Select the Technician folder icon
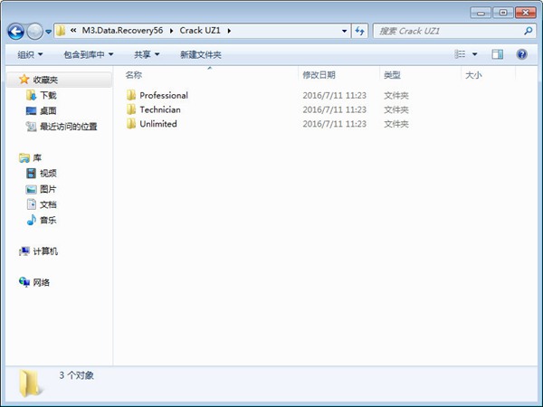This screenshot has height=407, width=543. coord(131,109)
